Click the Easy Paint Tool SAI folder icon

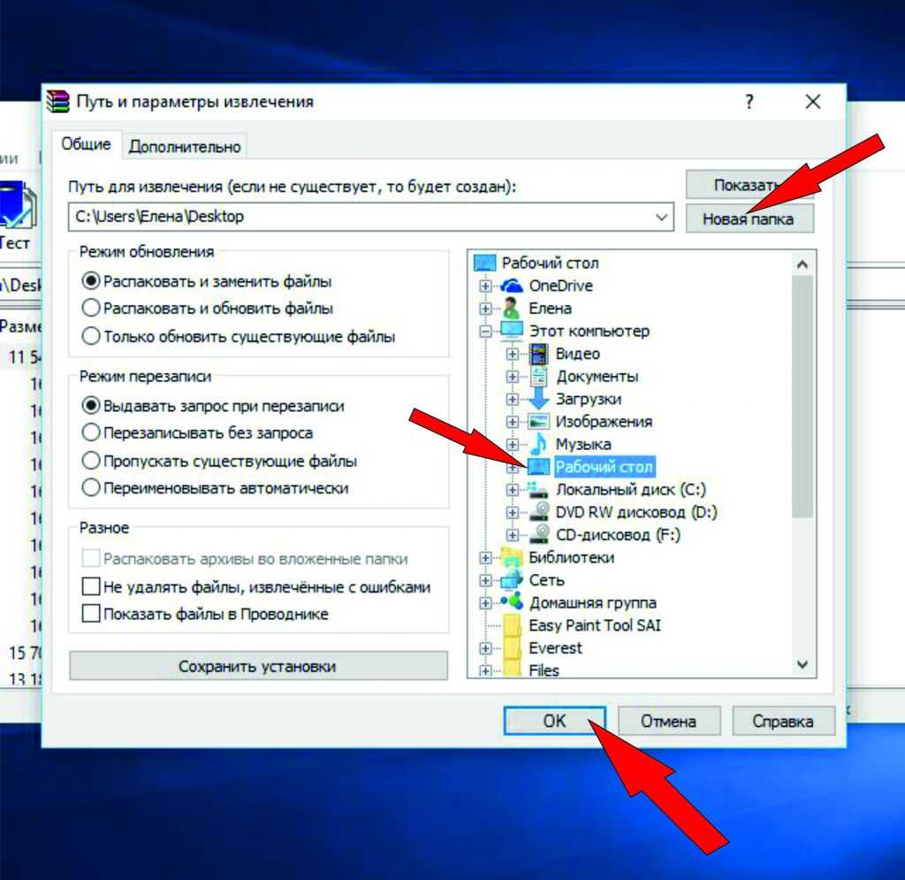pos(512,625)
